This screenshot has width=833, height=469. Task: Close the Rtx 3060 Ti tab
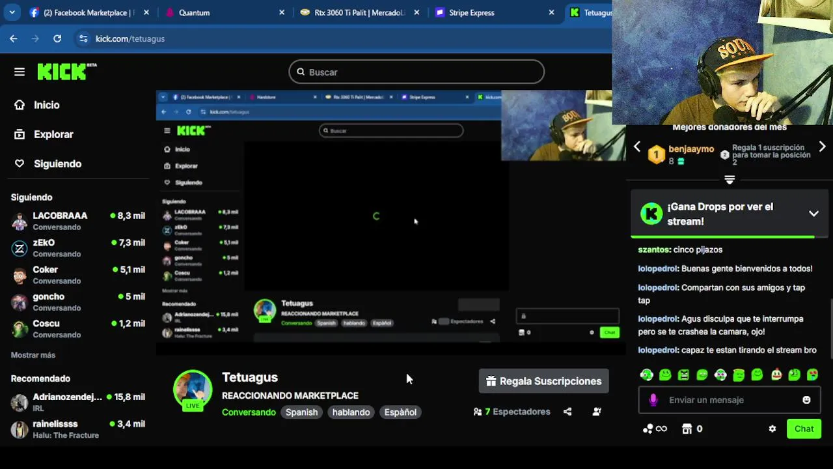pos(416,12)
